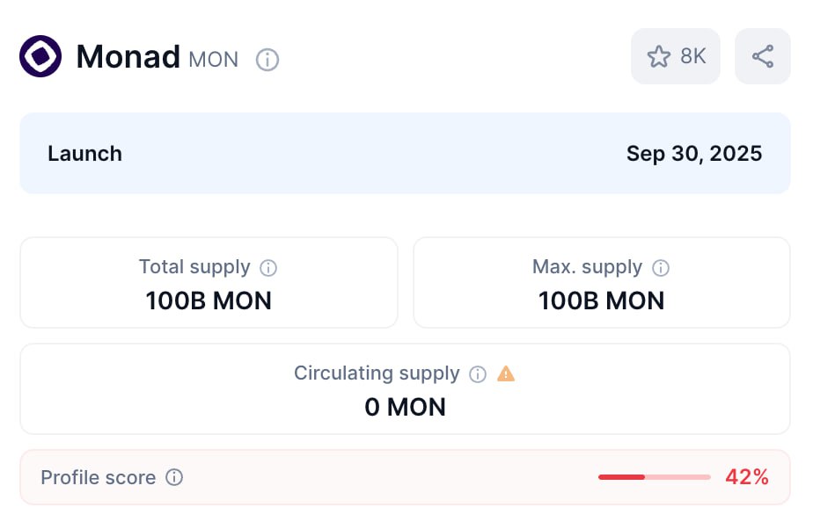The image size is (813, 529).
Task: Click the Profile score label
Action: (98, 477)
